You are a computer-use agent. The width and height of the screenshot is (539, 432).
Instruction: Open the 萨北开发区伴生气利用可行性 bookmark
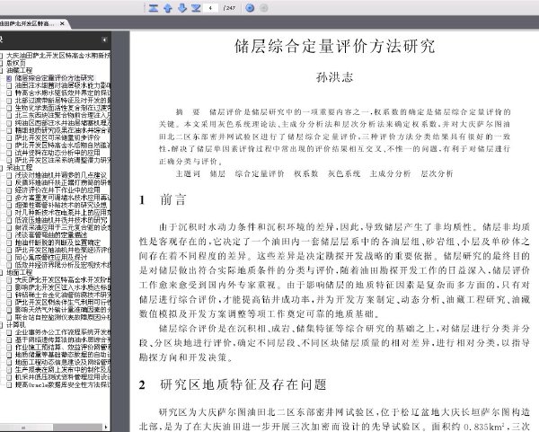63,303
